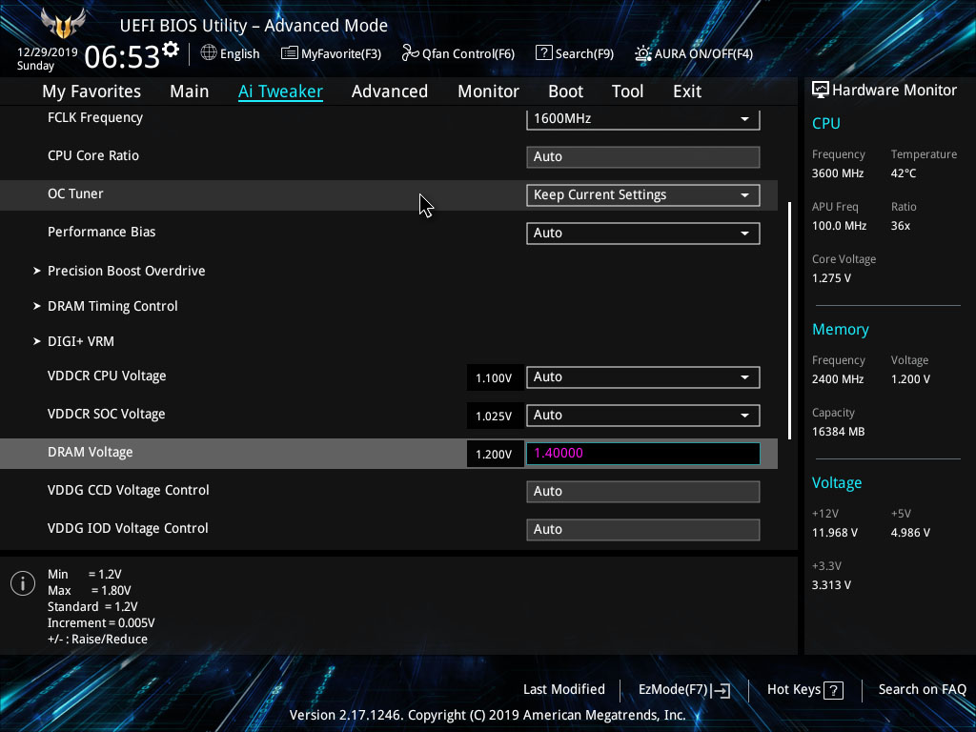The width and height of the screenshot is (976, 732).
Task: Click VDDG IOD Voltage Control Auto field
Action: click(x=643, y=529)
